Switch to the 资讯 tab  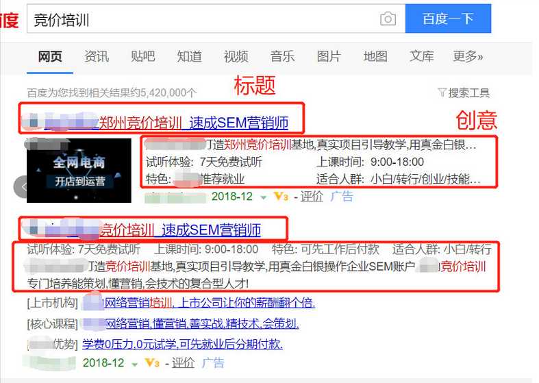point(97,56)
